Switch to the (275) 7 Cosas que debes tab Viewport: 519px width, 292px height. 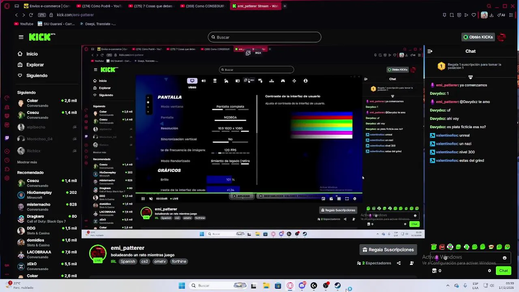[x=151, y=6]
